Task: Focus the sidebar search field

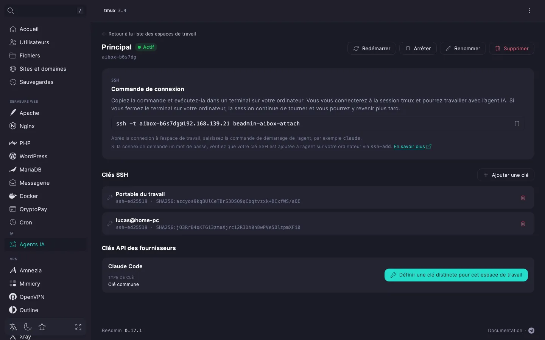Action: (x=45, y=11)
